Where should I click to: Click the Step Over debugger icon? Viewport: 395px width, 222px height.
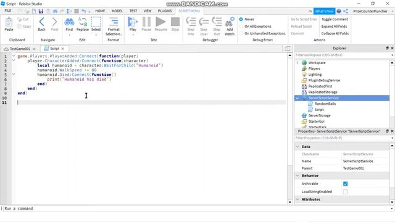click(x=204, y=22)
